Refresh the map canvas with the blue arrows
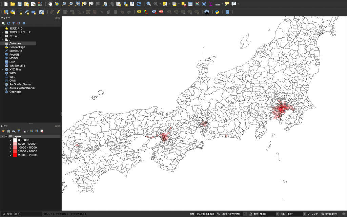 (139, 4)
